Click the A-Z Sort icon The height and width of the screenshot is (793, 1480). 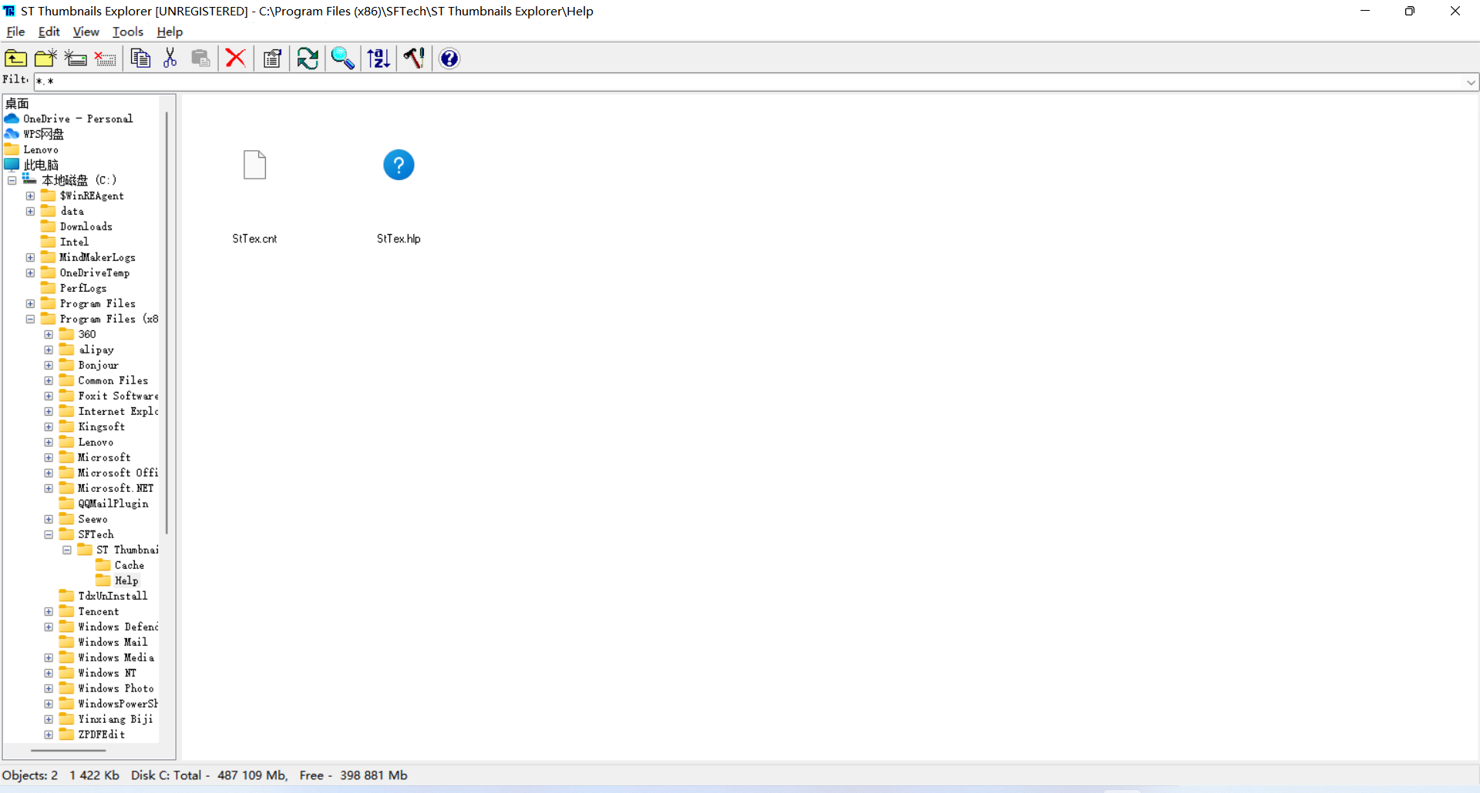pyautogui.click(x=378, y=59)
